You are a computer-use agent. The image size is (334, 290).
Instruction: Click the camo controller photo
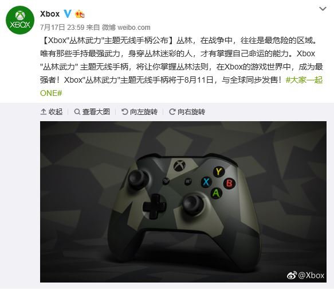183,202
